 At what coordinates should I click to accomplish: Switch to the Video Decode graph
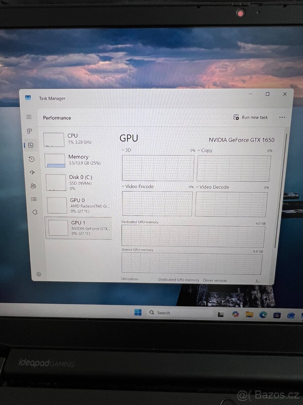[x=197, y=187]
